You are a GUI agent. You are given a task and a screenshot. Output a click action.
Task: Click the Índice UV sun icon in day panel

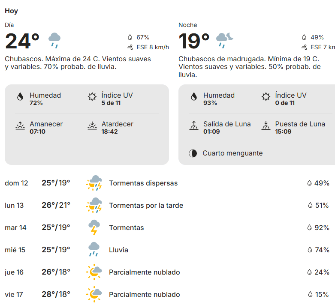point(92,97)
